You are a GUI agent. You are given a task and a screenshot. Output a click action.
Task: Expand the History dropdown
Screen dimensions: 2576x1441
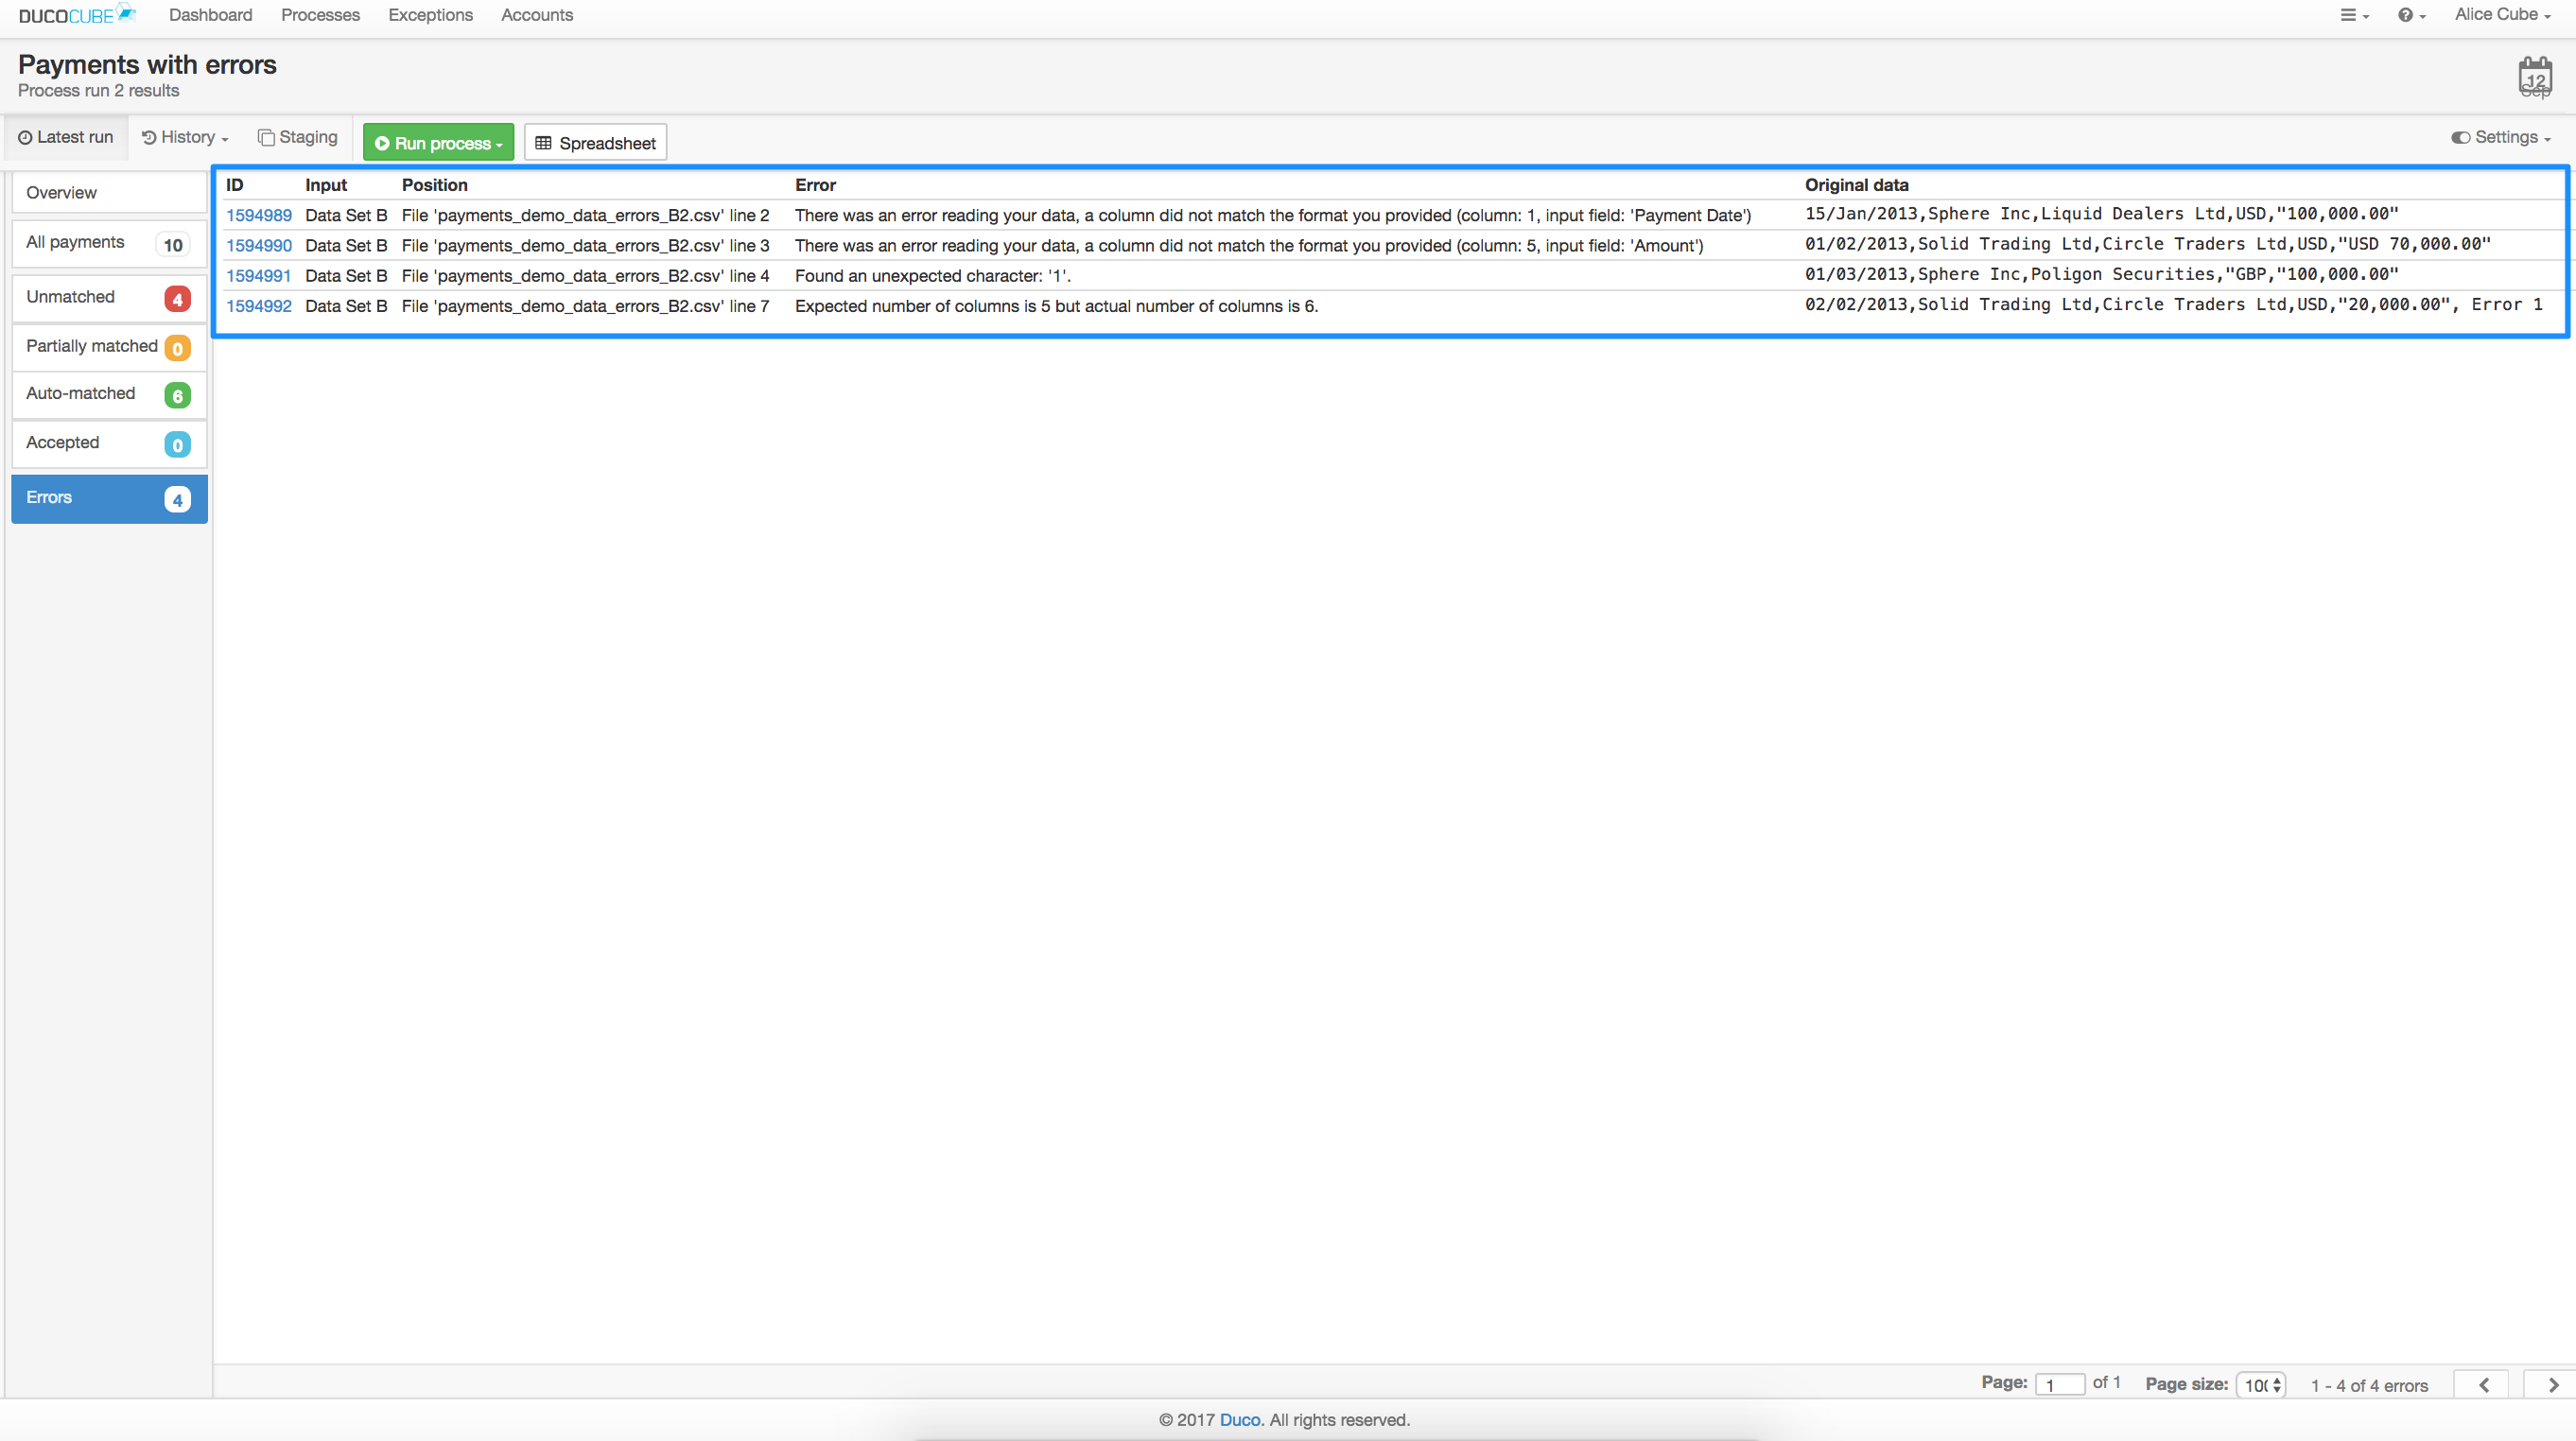[185, 138]
